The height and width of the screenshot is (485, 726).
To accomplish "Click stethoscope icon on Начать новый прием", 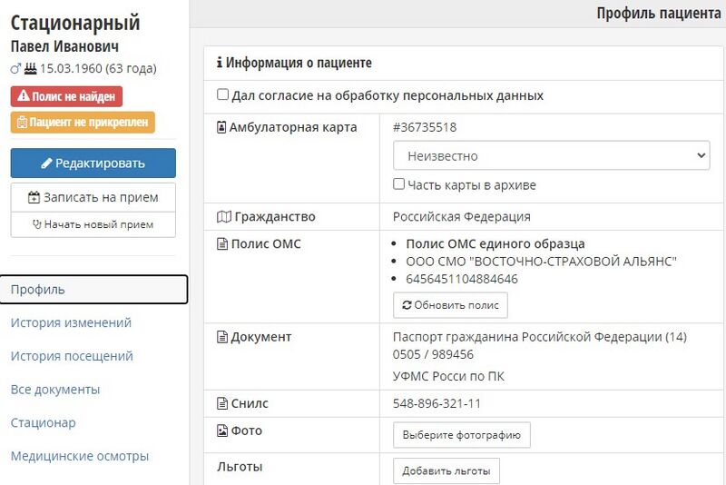I will [x=37, y=224].
